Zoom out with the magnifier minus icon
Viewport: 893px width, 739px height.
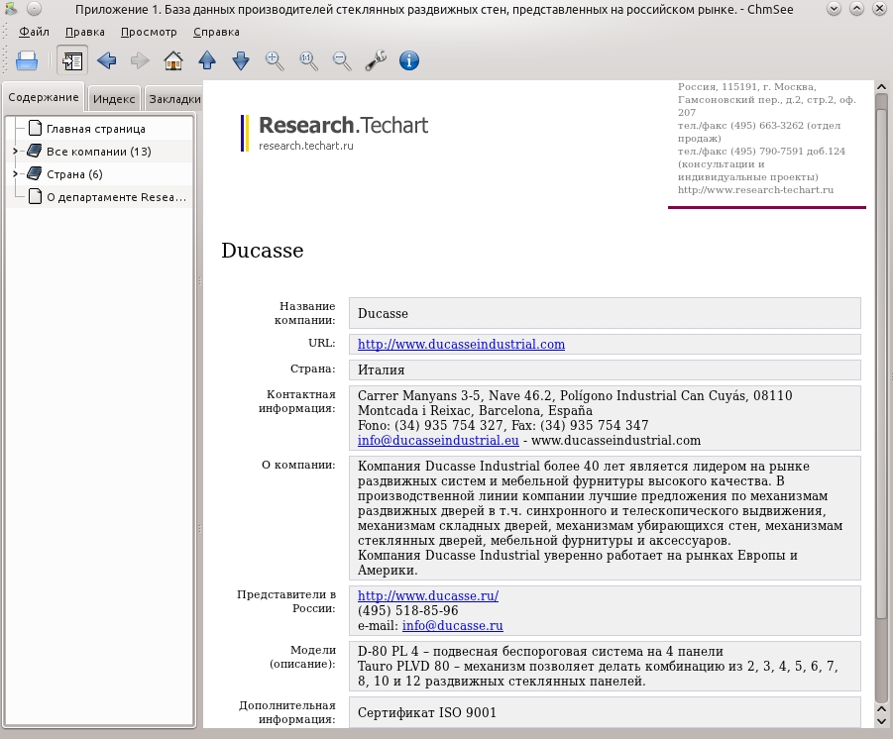(342, 60)
